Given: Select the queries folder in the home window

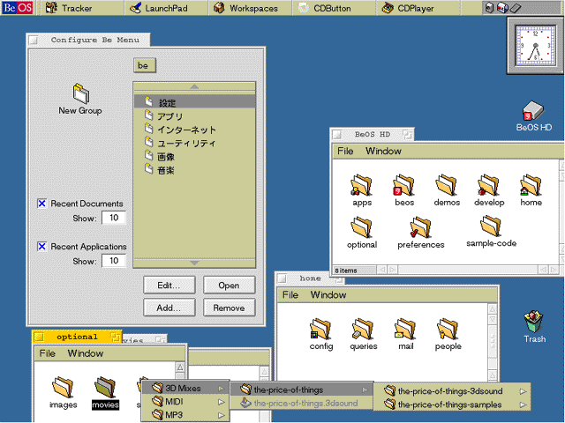Looking at the screenshot, I should 364,335.
